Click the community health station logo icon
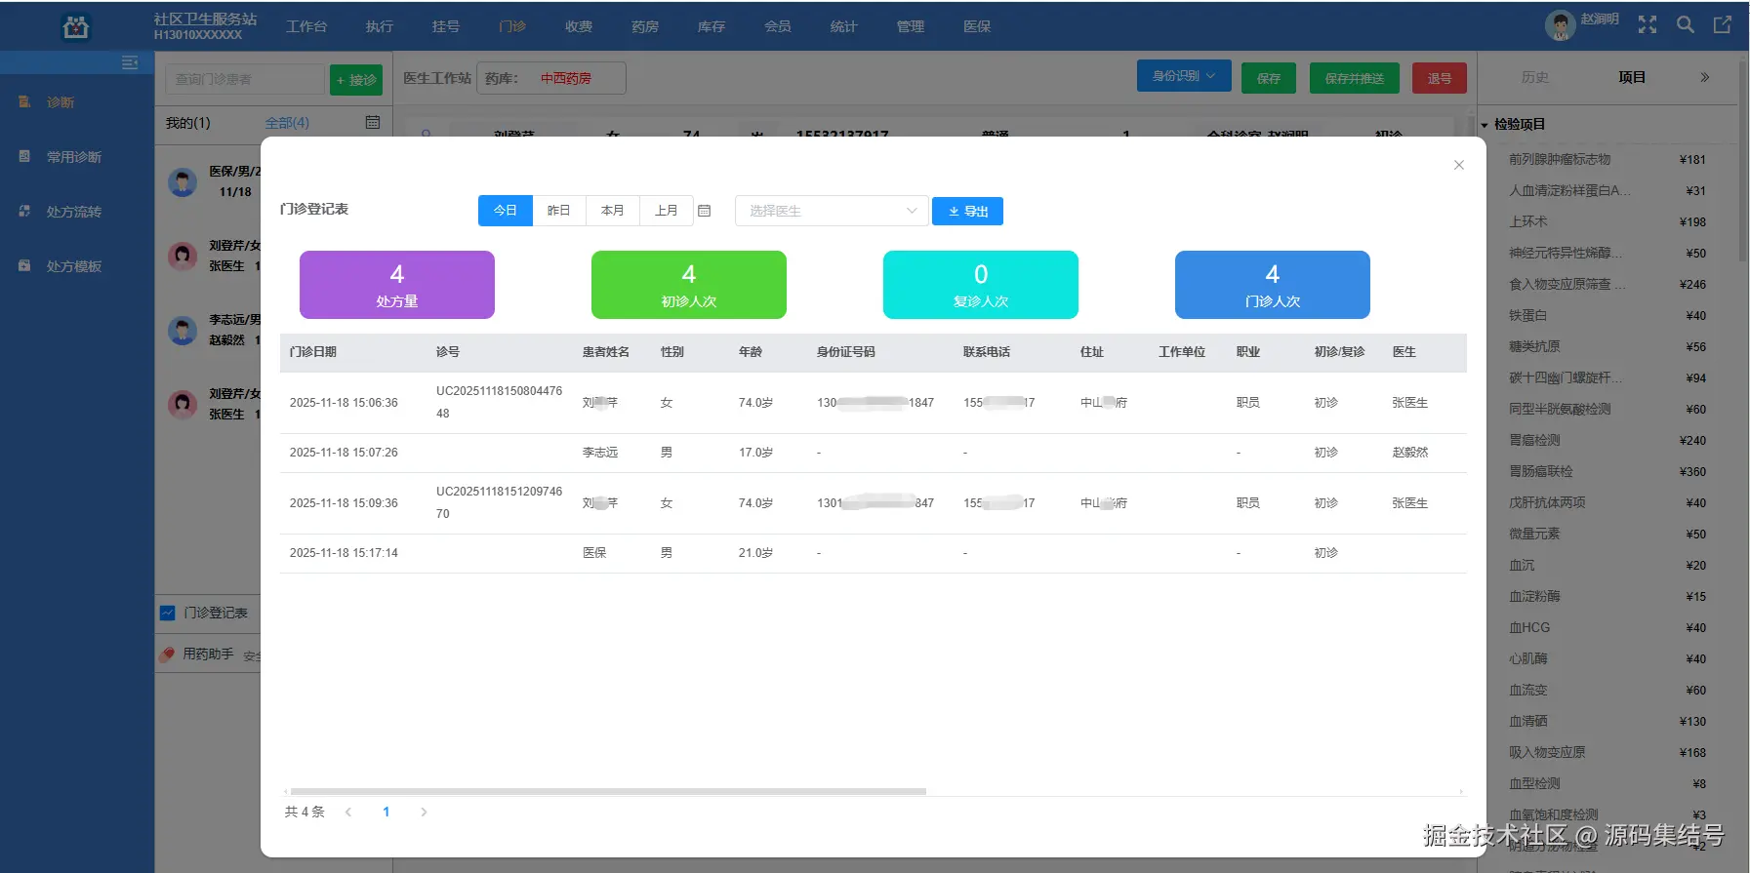Viewport: 1750px width, 873px height. (76, 26)
